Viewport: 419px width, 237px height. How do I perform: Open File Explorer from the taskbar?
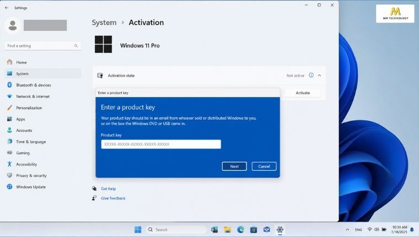click(227, 229)
